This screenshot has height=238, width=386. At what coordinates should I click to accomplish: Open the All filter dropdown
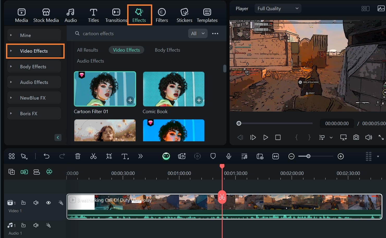point(198,33)
